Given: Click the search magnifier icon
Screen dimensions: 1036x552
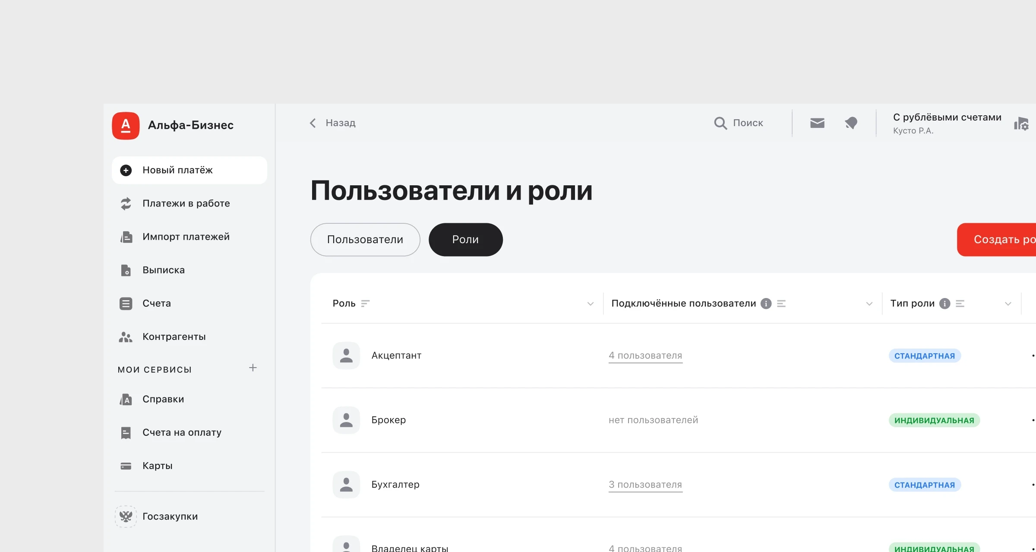Looking at the screenshot, I should [x=720, y=123].
